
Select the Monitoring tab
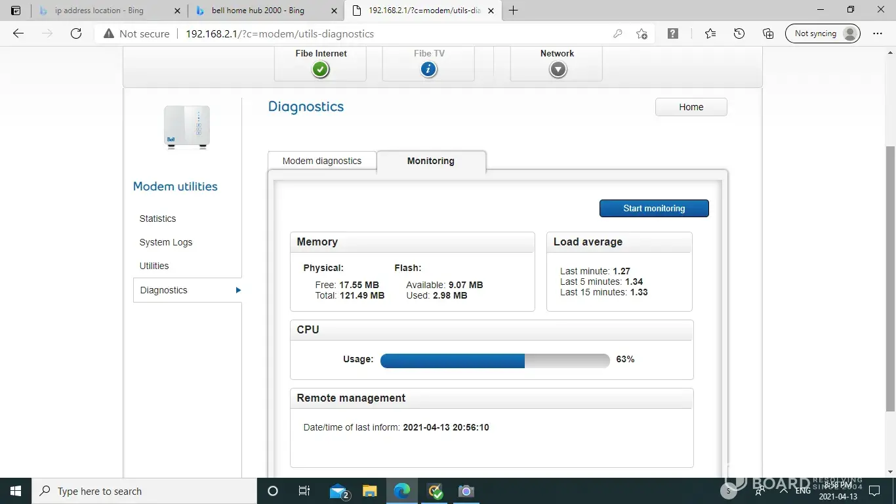430,161
